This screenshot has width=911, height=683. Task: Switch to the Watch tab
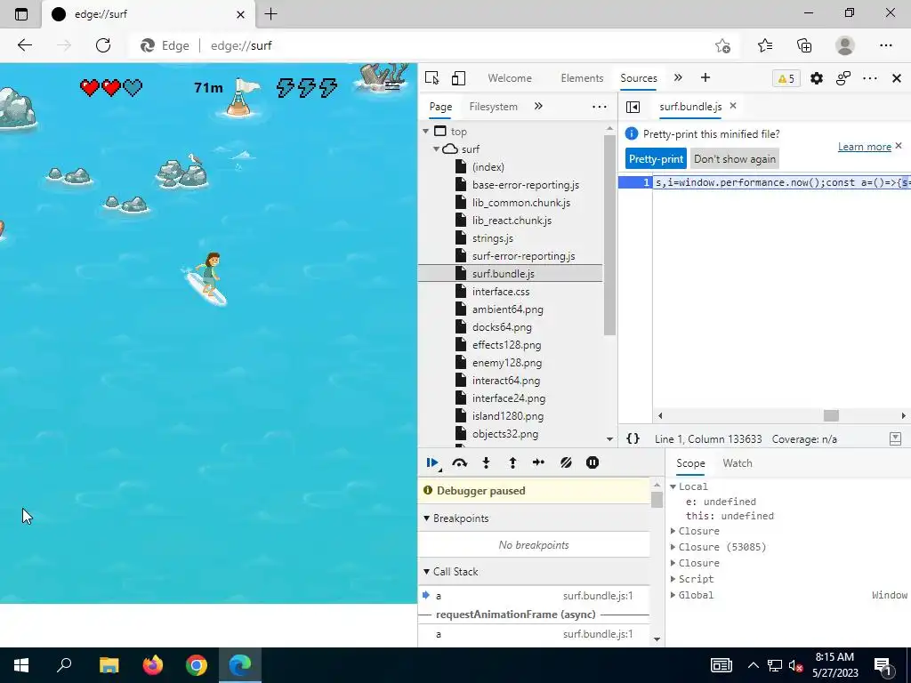point(738,462)
